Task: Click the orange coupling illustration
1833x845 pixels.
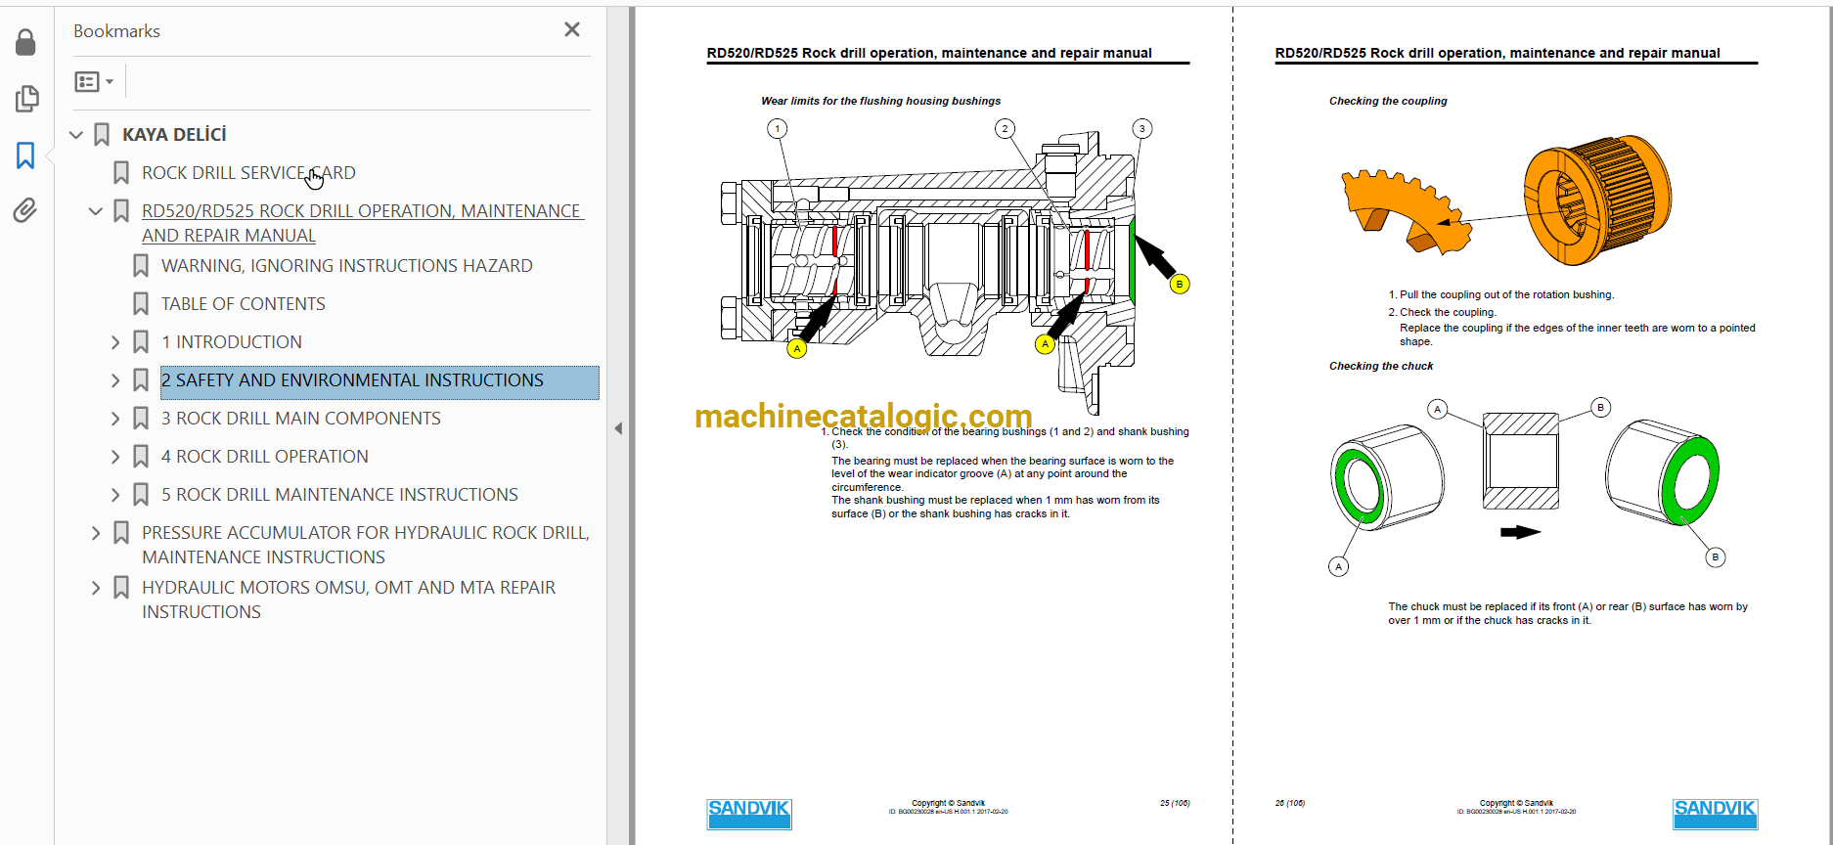Action: [x=1506, y=201]
